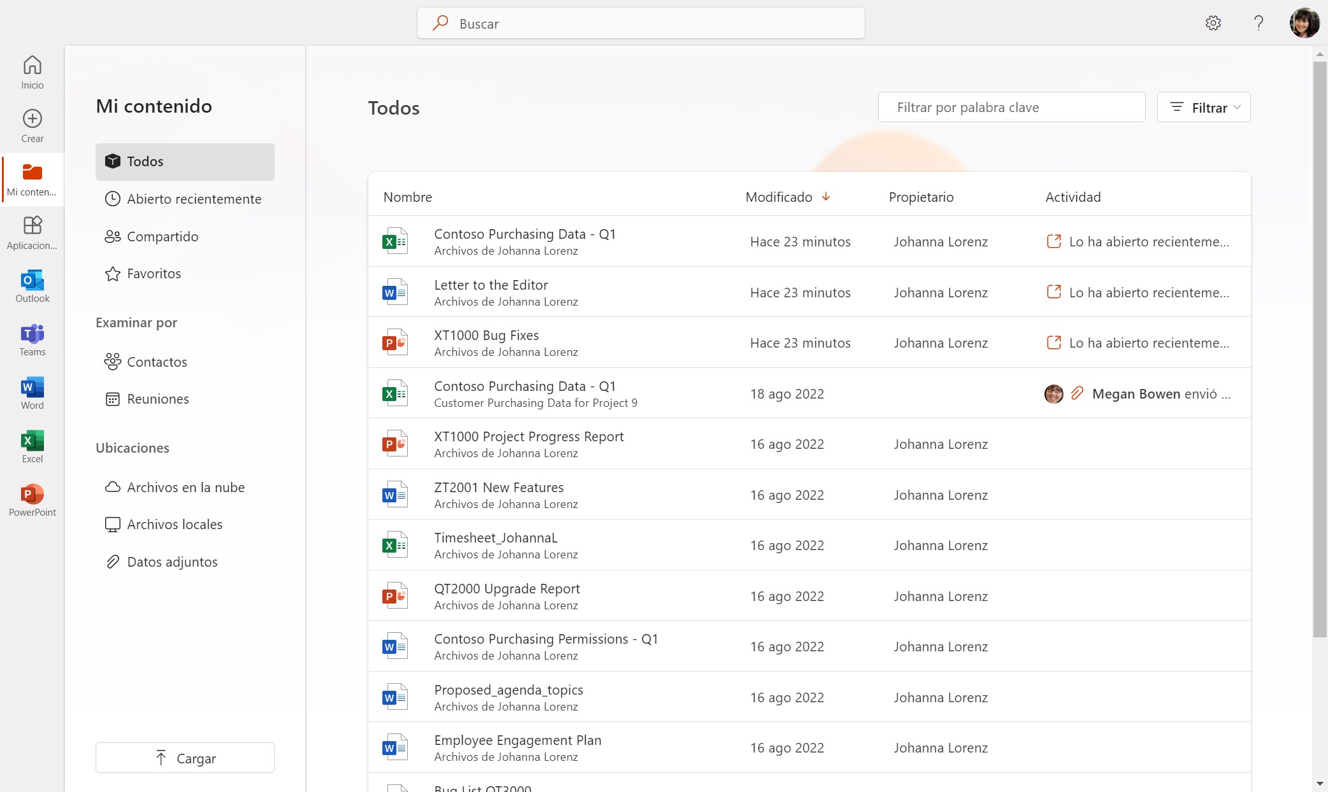Image resolution: width=1328 pixels, height=792 pixels.
Task: Open Outlook from the sidebar
Action: pos(31,286)
